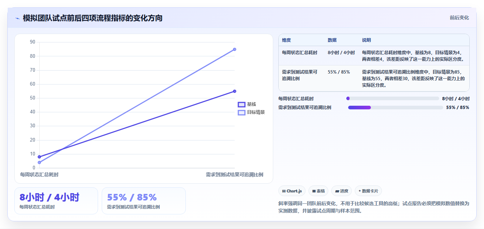
Task: Click the lightning icon beside the title
Action: coord(18,18)
